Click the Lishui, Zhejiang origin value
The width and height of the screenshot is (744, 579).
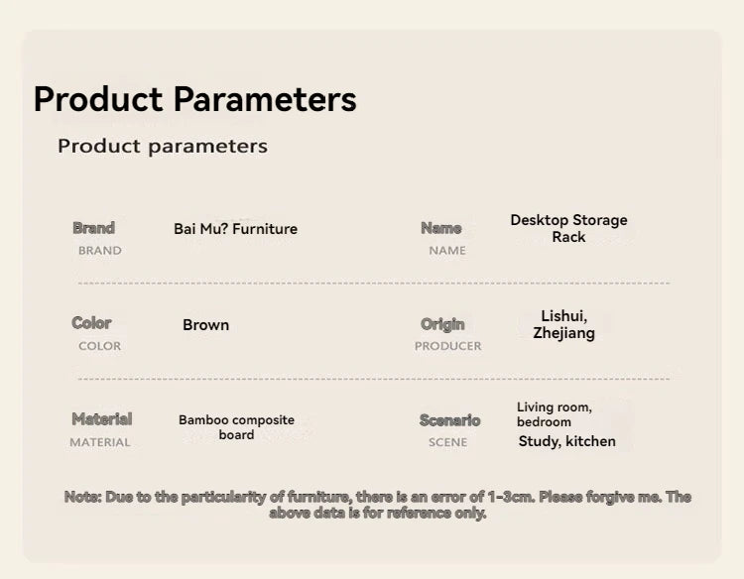(563, 324)
